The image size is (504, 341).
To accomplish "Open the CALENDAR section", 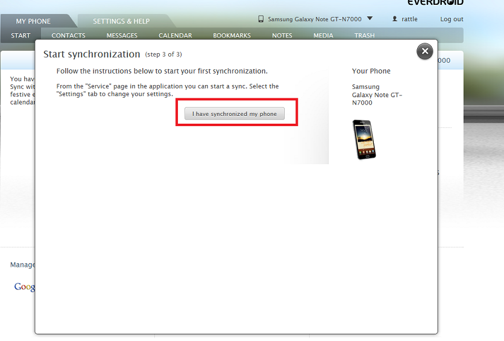I will point(175,36).
